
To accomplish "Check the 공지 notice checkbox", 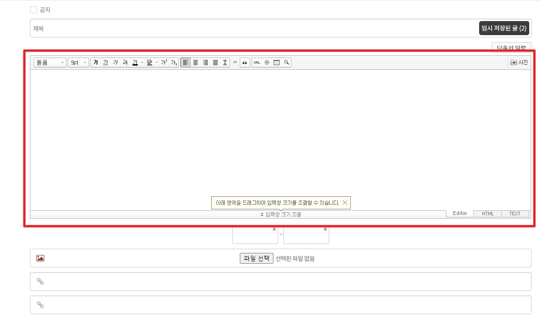I will [x=33, y=10].
